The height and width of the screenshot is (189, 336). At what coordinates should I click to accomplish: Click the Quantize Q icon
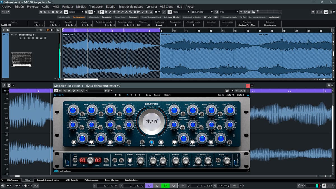click(217, 12)
